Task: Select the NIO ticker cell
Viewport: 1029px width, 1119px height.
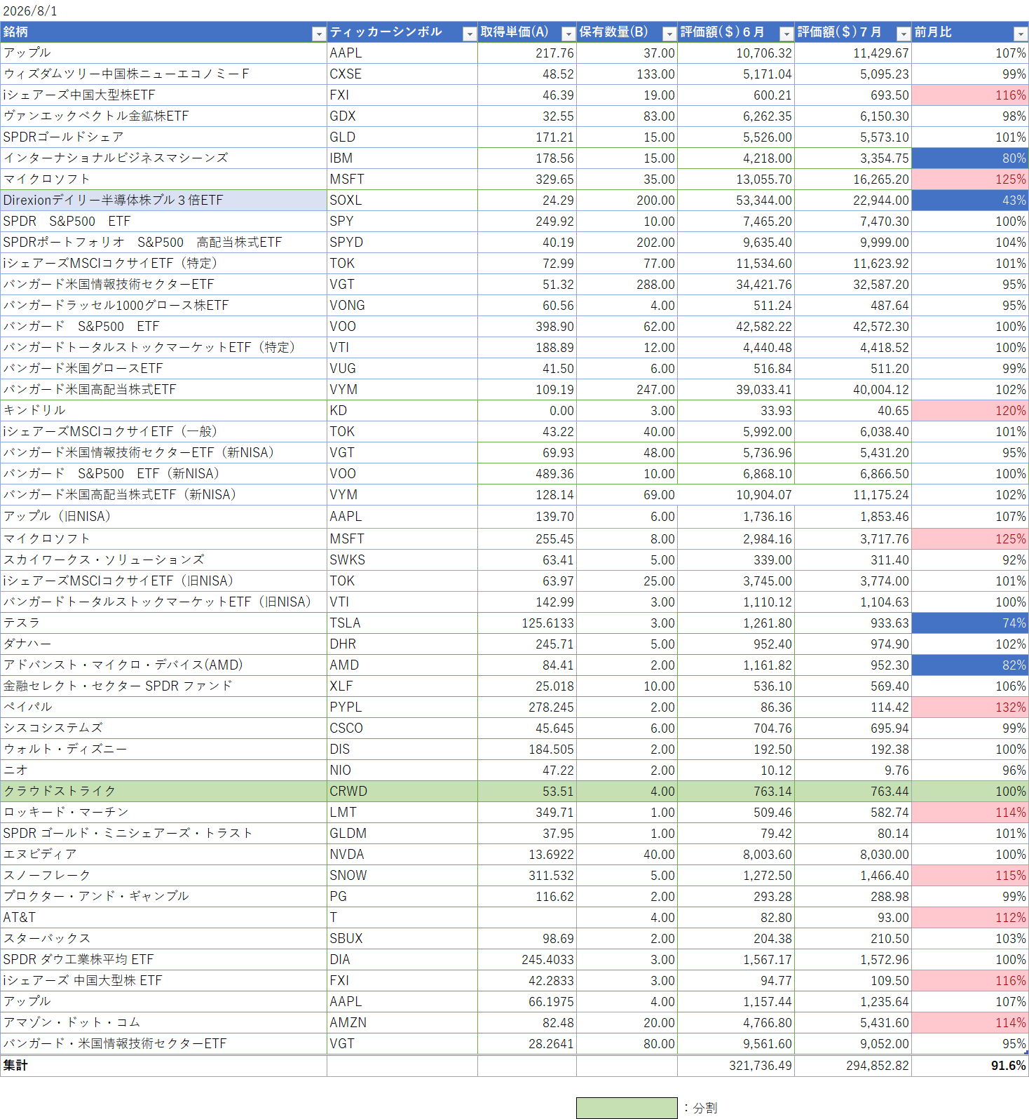Action: (x=402, y=770)
